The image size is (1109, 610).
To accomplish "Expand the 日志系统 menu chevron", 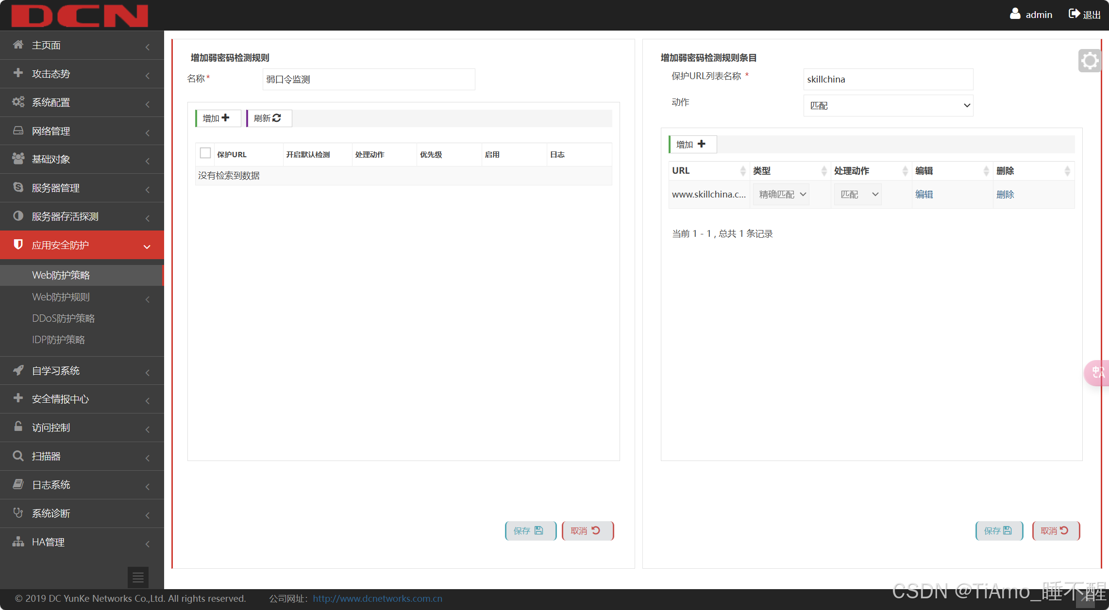I will (x=147, y=487).
